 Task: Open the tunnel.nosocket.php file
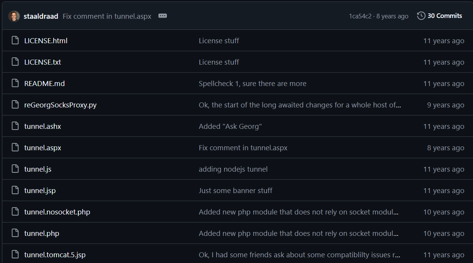[x=57, y=212]
